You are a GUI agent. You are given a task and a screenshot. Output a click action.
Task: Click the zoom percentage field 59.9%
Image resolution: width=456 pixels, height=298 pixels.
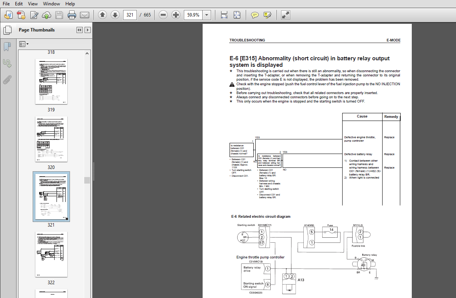[193, 15]
